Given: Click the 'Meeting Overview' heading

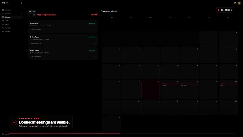Looking at the screenshot, I should coord(46,15).
